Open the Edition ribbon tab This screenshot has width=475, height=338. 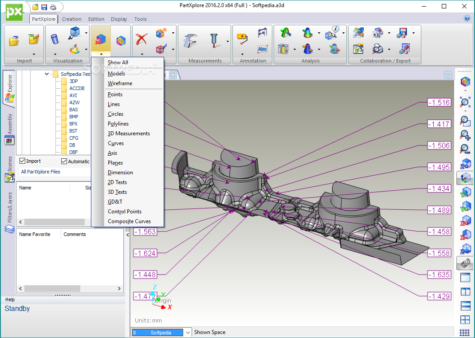pyautogui.click(x=96, y=19)
